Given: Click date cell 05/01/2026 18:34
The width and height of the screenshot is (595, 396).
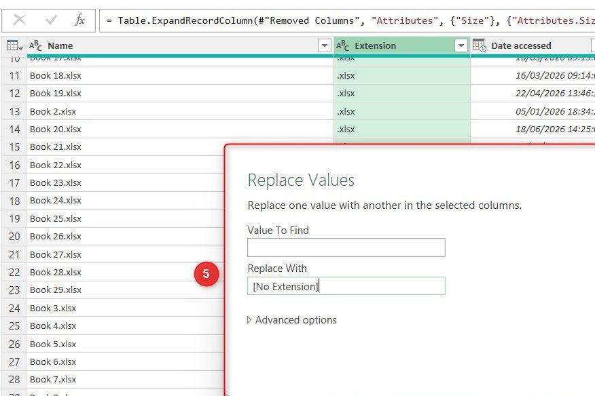Looking at the screenshot, I should (533, 111).
